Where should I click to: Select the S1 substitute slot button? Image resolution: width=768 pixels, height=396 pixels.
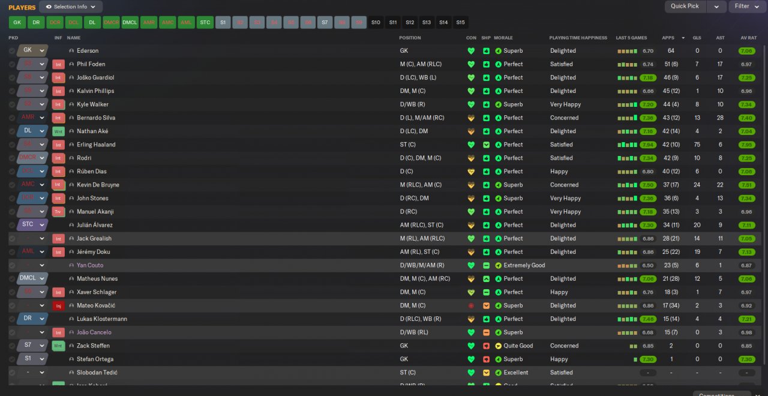pos(223,22)
